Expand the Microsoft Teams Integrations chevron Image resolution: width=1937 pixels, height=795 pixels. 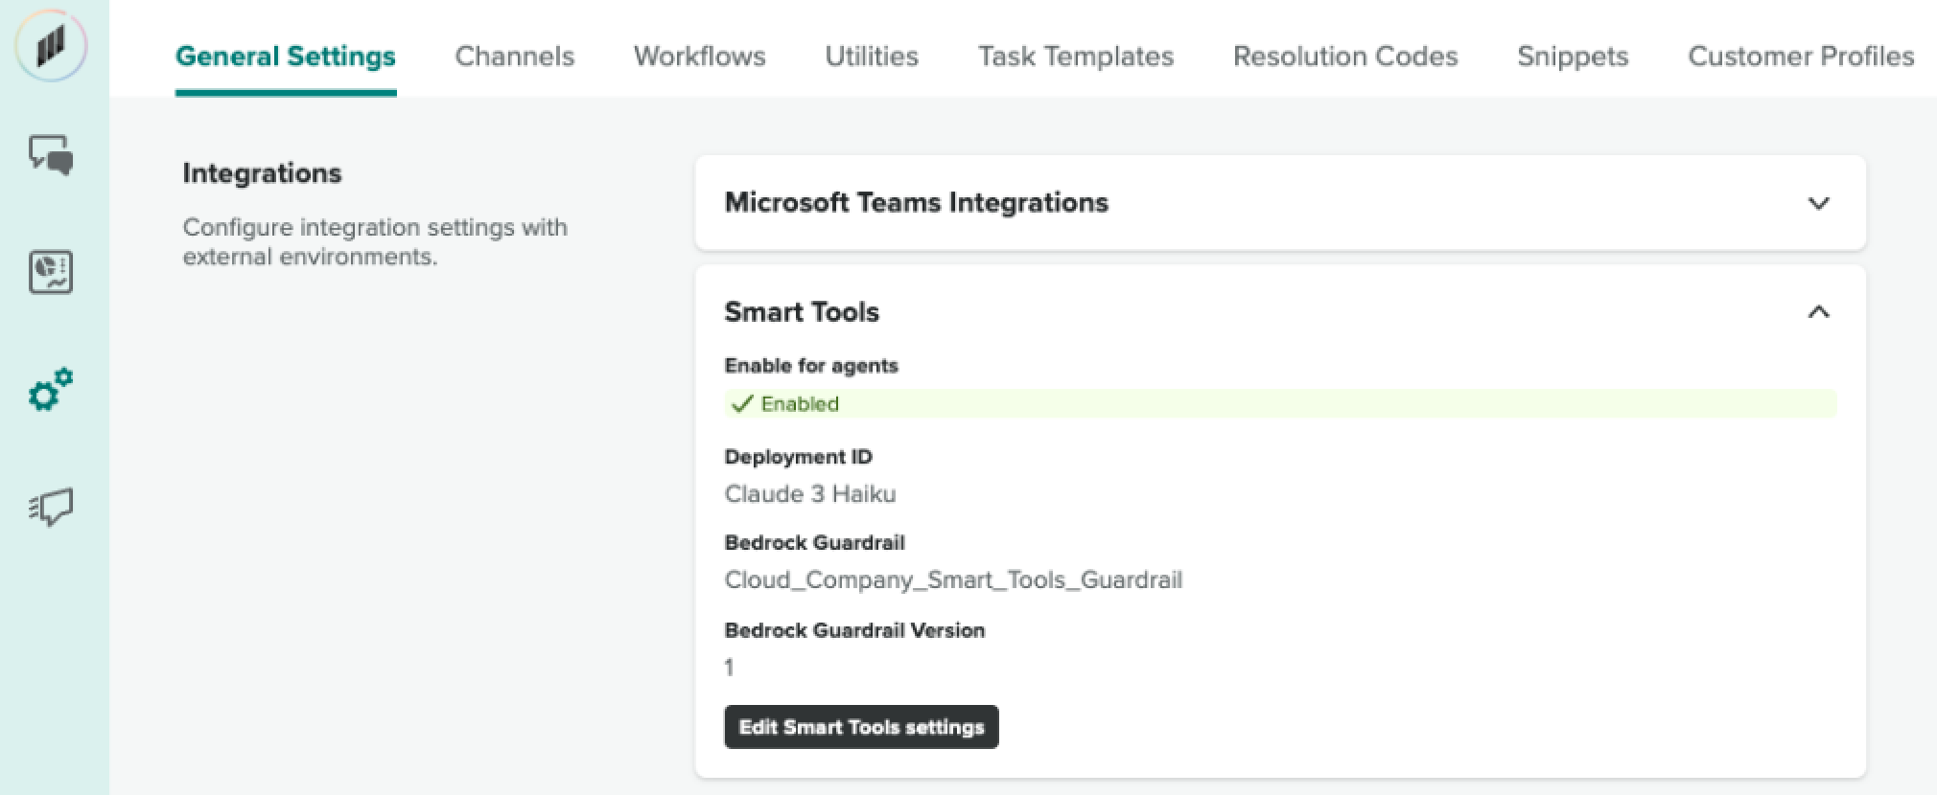(x=1818, y=203)
